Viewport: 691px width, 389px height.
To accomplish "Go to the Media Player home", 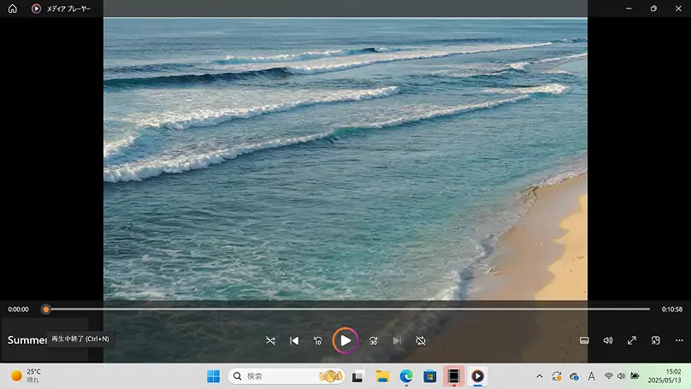I will (x=12, y=9).
